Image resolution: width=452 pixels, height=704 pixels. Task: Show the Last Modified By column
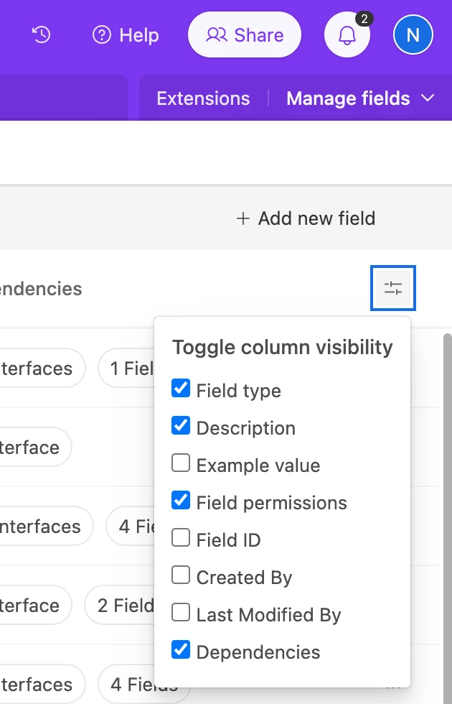[x=181, y=613]
